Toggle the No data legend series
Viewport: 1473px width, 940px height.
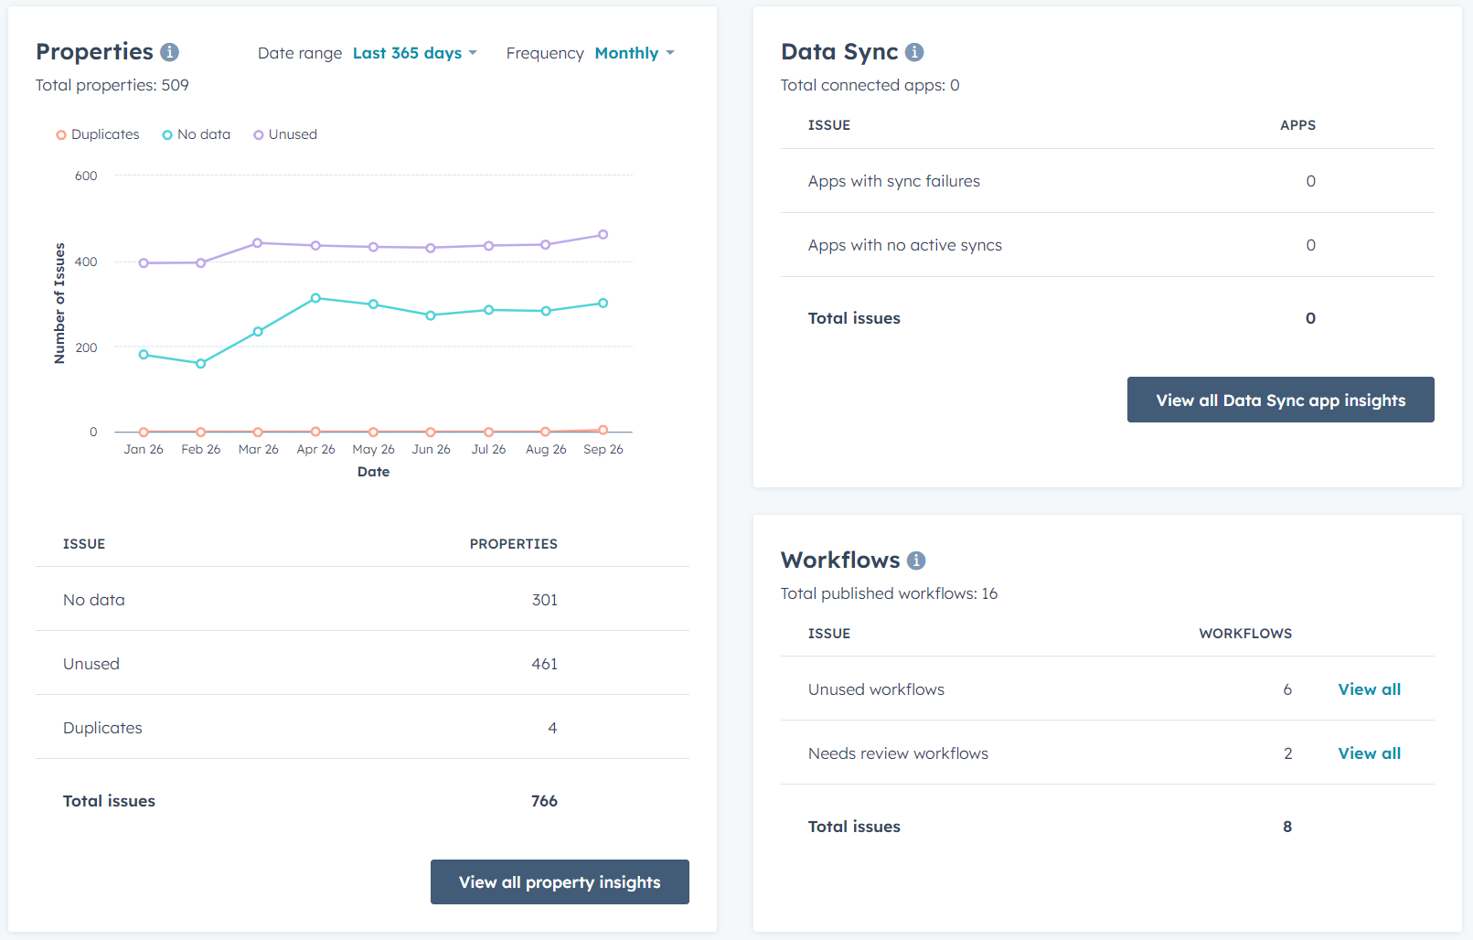click(x=196, y=134)
